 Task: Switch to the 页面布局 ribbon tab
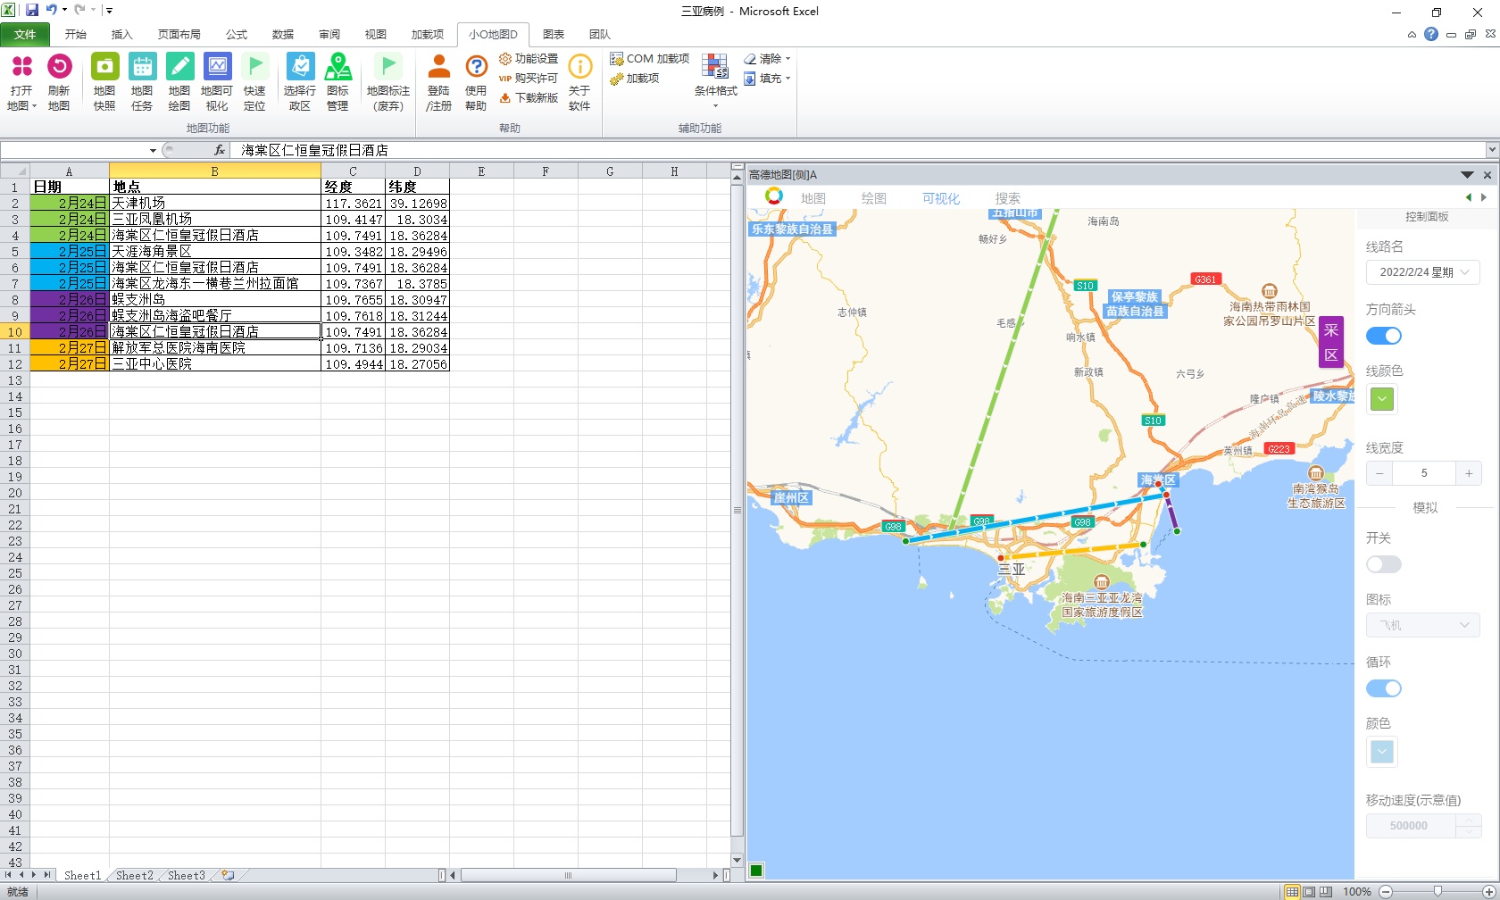click(179, 35)
